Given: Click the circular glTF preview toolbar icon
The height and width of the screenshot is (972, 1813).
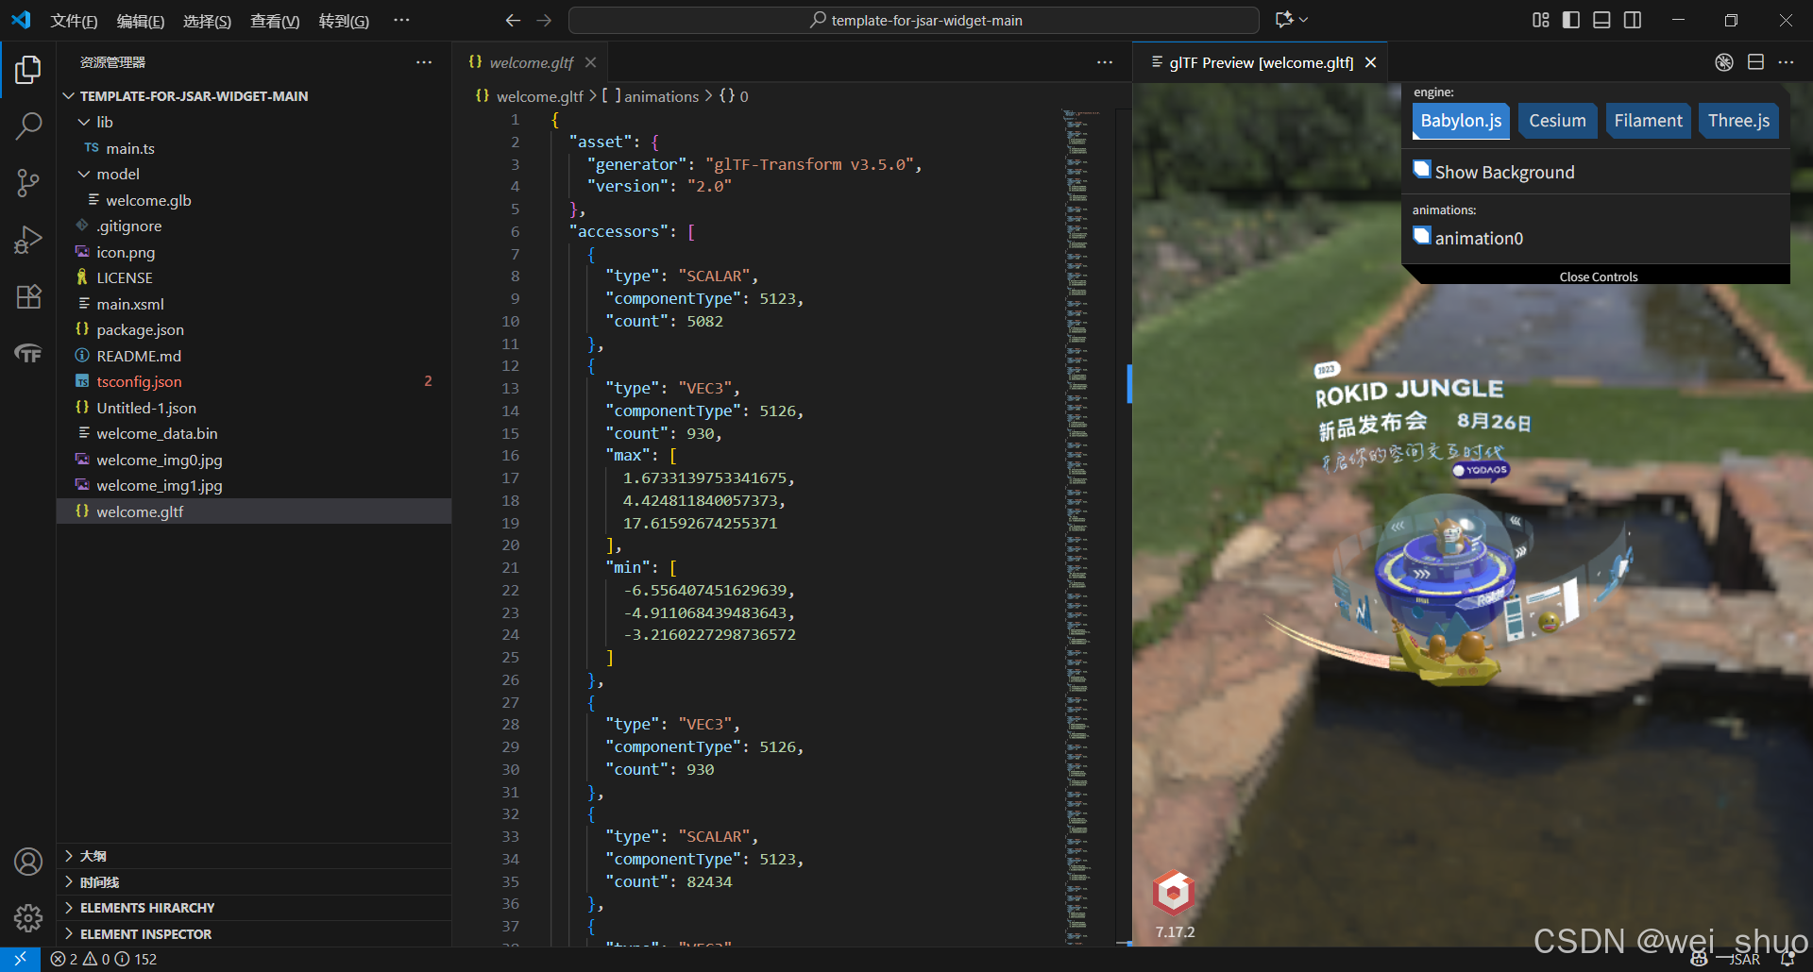Looking at the screenshot, I should [1724, 62].
